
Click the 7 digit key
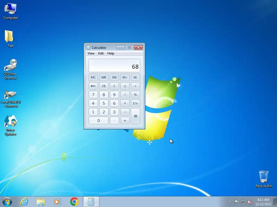pos(93,95)
